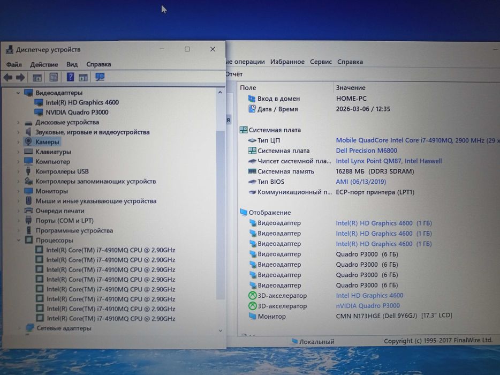Viewport: 500px width, 375px height.
Task: Click the Дисковые устройства drive icon
Action: (28, 123)
